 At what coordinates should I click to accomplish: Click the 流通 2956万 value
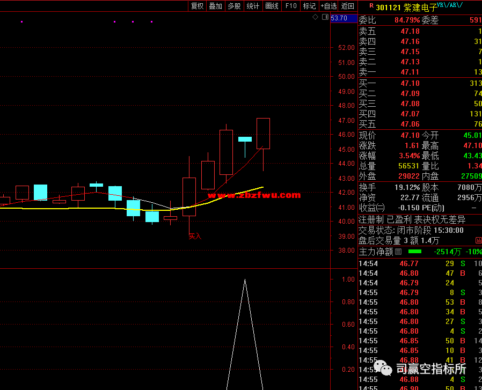click(x=470, y=197)
